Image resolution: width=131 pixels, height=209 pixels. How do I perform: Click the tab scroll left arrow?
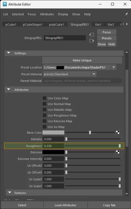[x=123, y=24]
